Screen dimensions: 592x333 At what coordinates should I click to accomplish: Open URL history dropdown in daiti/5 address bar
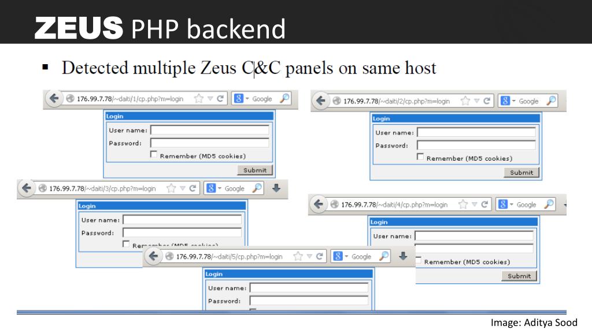pyautogui.click(x=310, y=256)
